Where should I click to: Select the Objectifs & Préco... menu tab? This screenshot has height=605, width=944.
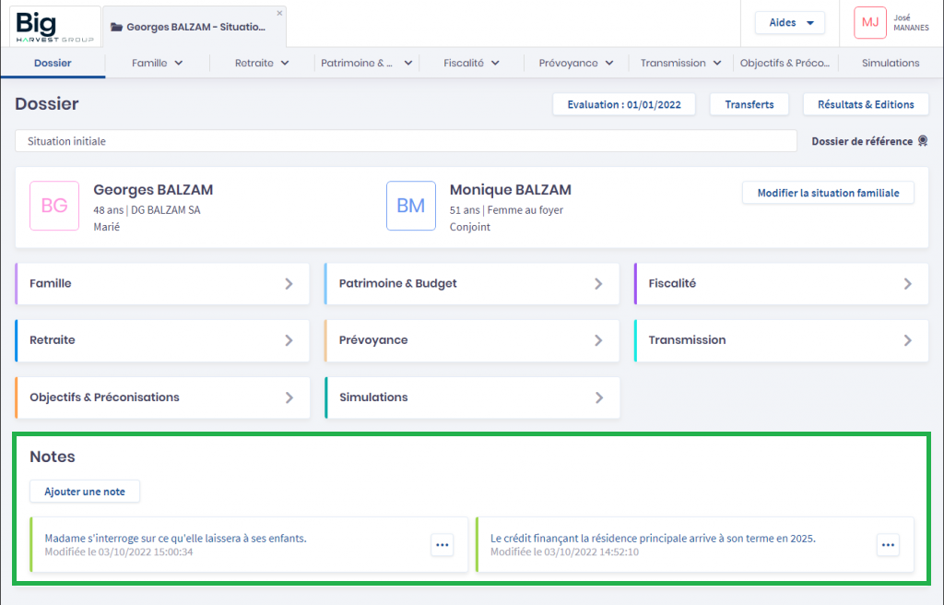point(785,63)
